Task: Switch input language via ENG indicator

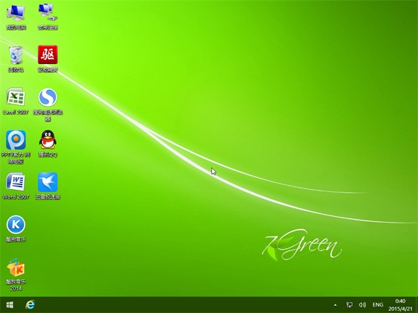Action: click(378, 305)
